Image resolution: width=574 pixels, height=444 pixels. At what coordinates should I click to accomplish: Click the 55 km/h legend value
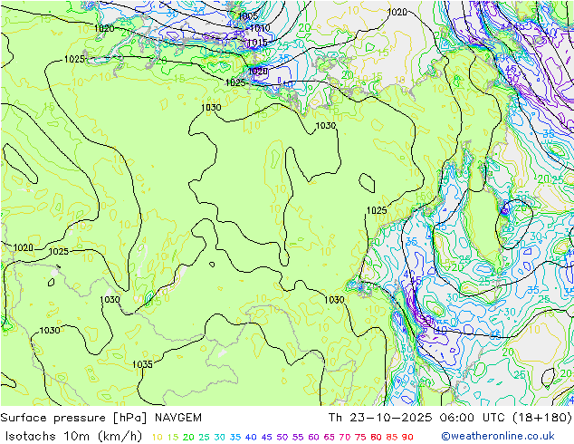(x=298, y=437)
